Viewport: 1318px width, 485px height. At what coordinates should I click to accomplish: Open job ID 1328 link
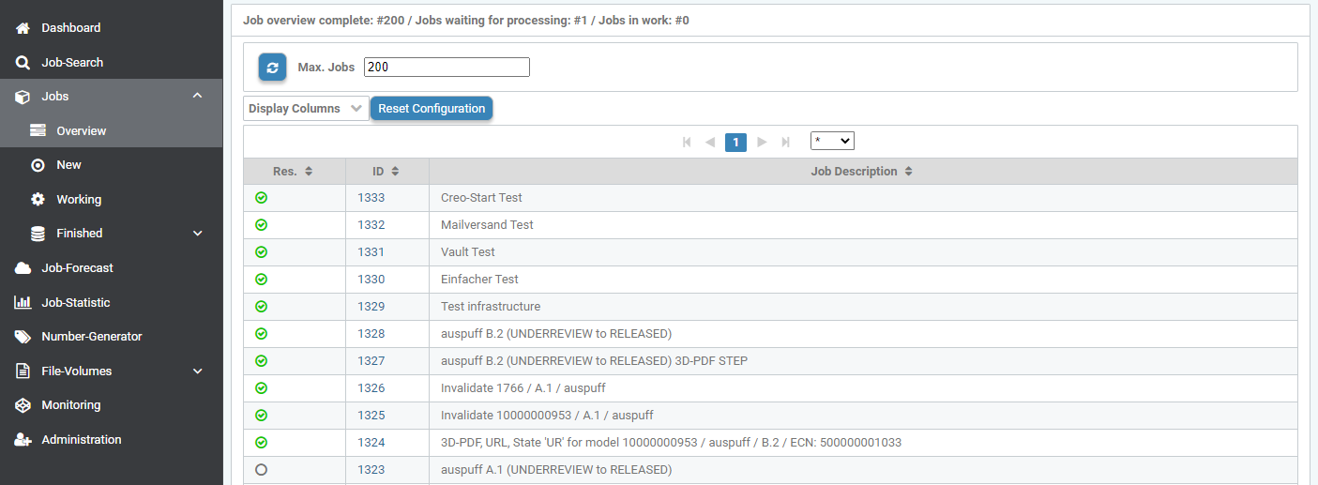[x=371, y=334]
